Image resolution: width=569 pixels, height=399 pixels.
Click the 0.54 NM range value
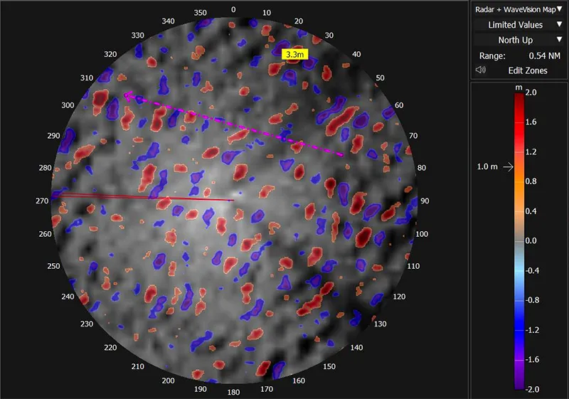click(541, 55)
